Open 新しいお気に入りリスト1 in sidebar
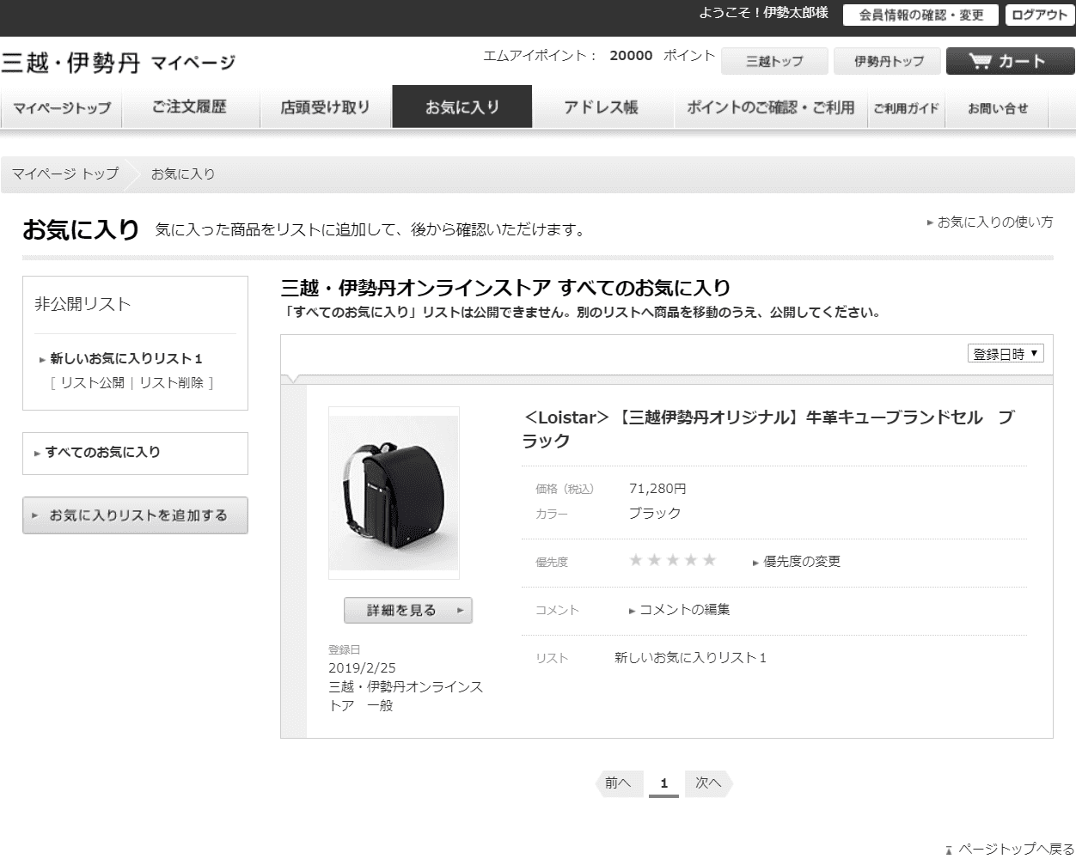The image size is (1076, 865). click(x=126, y=358)
